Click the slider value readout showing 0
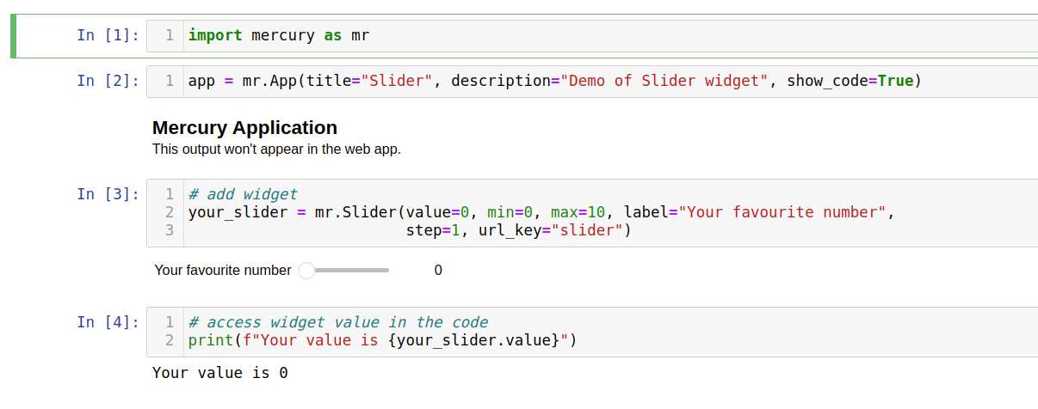Screen dimensions: 1038x409 (x=437, y=271)
